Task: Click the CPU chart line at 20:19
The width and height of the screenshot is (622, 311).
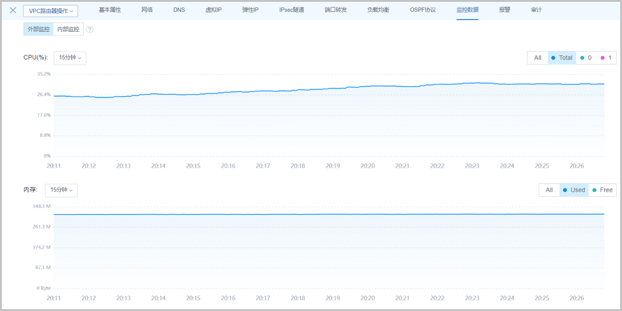Action: click(x=333, y=88)
